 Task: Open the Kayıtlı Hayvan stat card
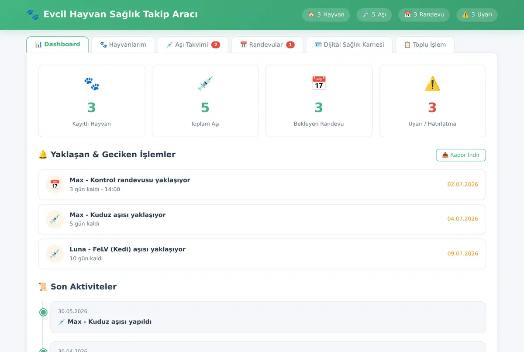92,101
